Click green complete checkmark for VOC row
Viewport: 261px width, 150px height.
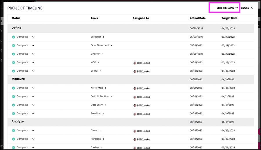(x=13, y=62)
